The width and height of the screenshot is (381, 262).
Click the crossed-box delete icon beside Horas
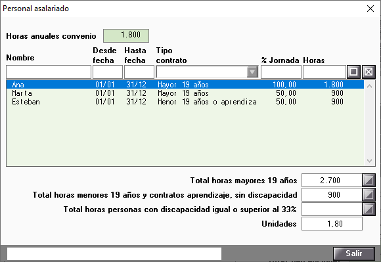(369, 72)
